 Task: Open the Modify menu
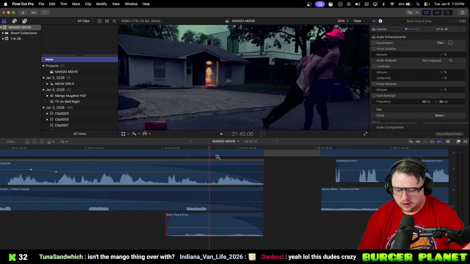coord(101,4)
